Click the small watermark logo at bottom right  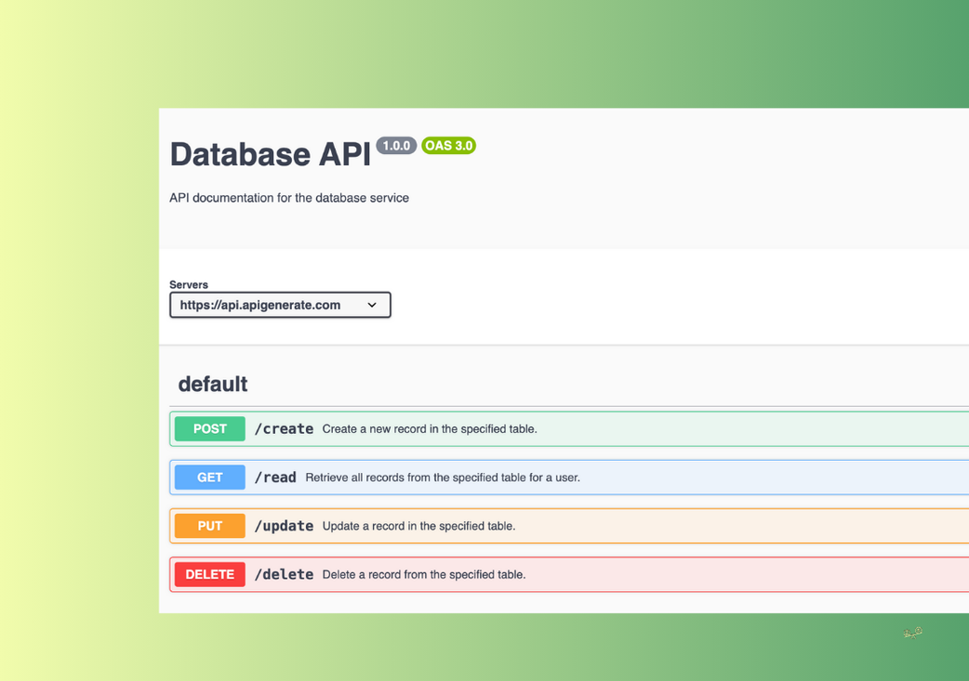tap(912, 633)
